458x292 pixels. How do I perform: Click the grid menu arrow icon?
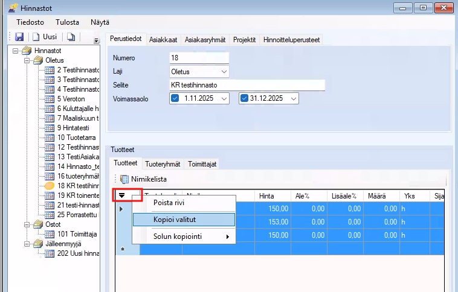pyautogui.click(x=121, y=195)
